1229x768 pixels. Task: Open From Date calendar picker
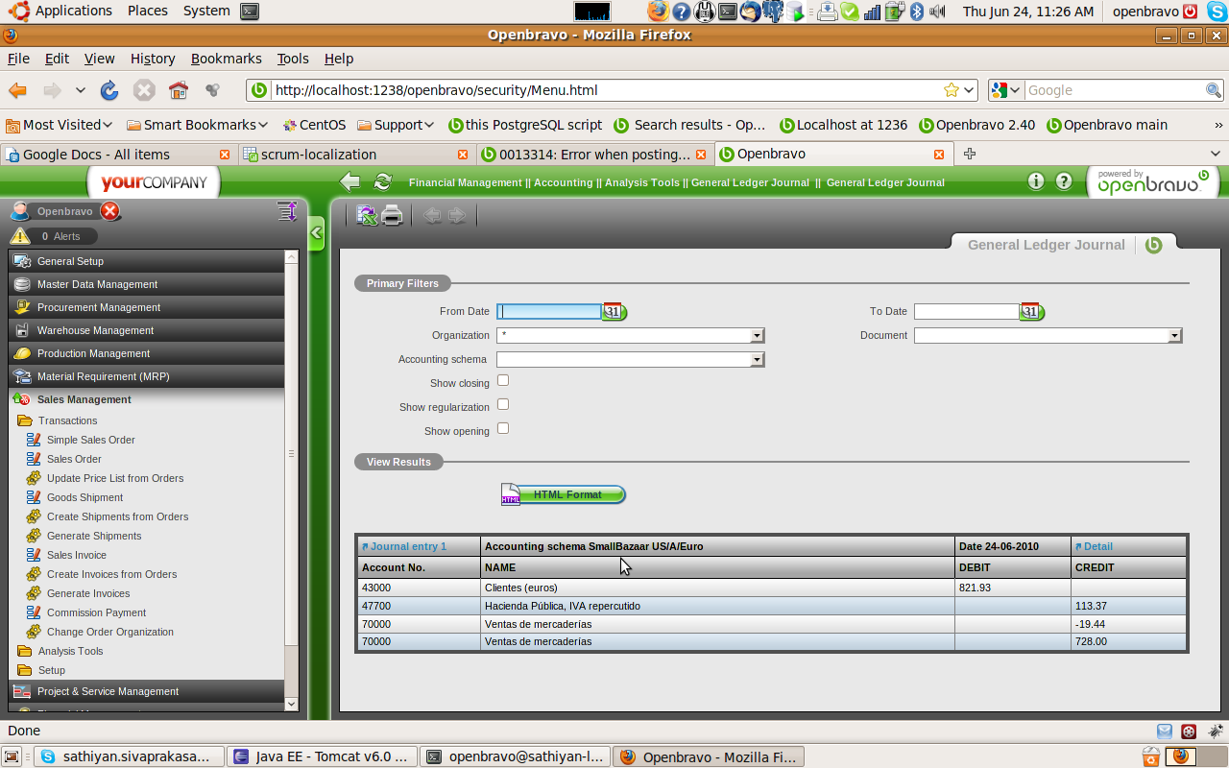click(x=614, y=311)
